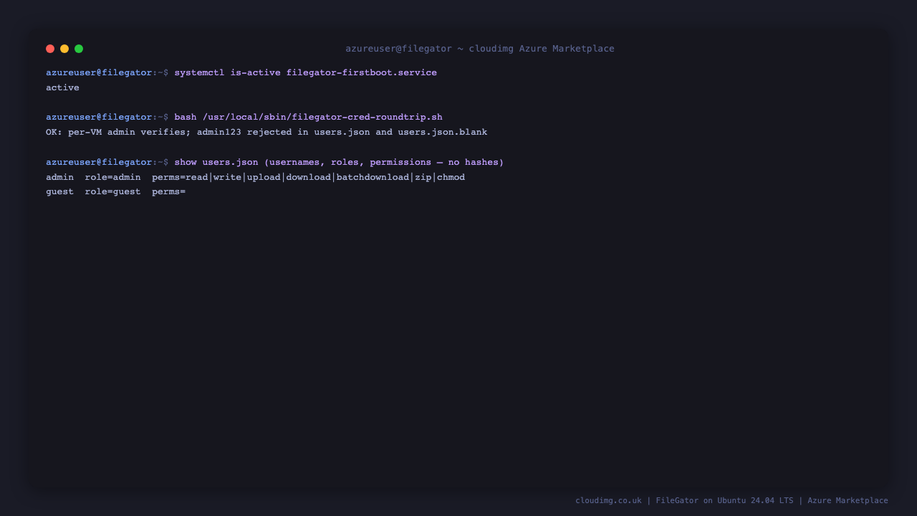Click the yellow minimize window dot

[64, 49]
